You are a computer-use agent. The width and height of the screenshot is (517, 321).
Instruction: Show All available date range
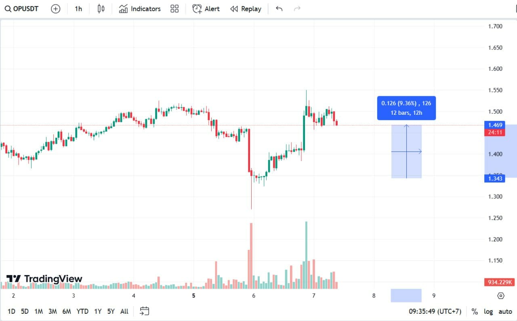pos(124,311)
